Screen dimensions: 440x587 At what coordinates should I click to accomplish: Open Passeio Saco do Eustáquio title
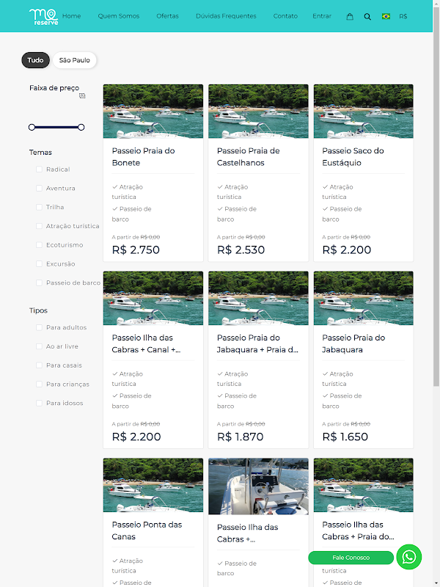point(353,157)
